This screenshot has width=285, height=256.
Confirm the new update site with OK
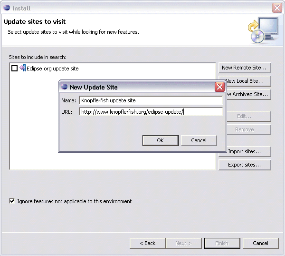(160, 140)
